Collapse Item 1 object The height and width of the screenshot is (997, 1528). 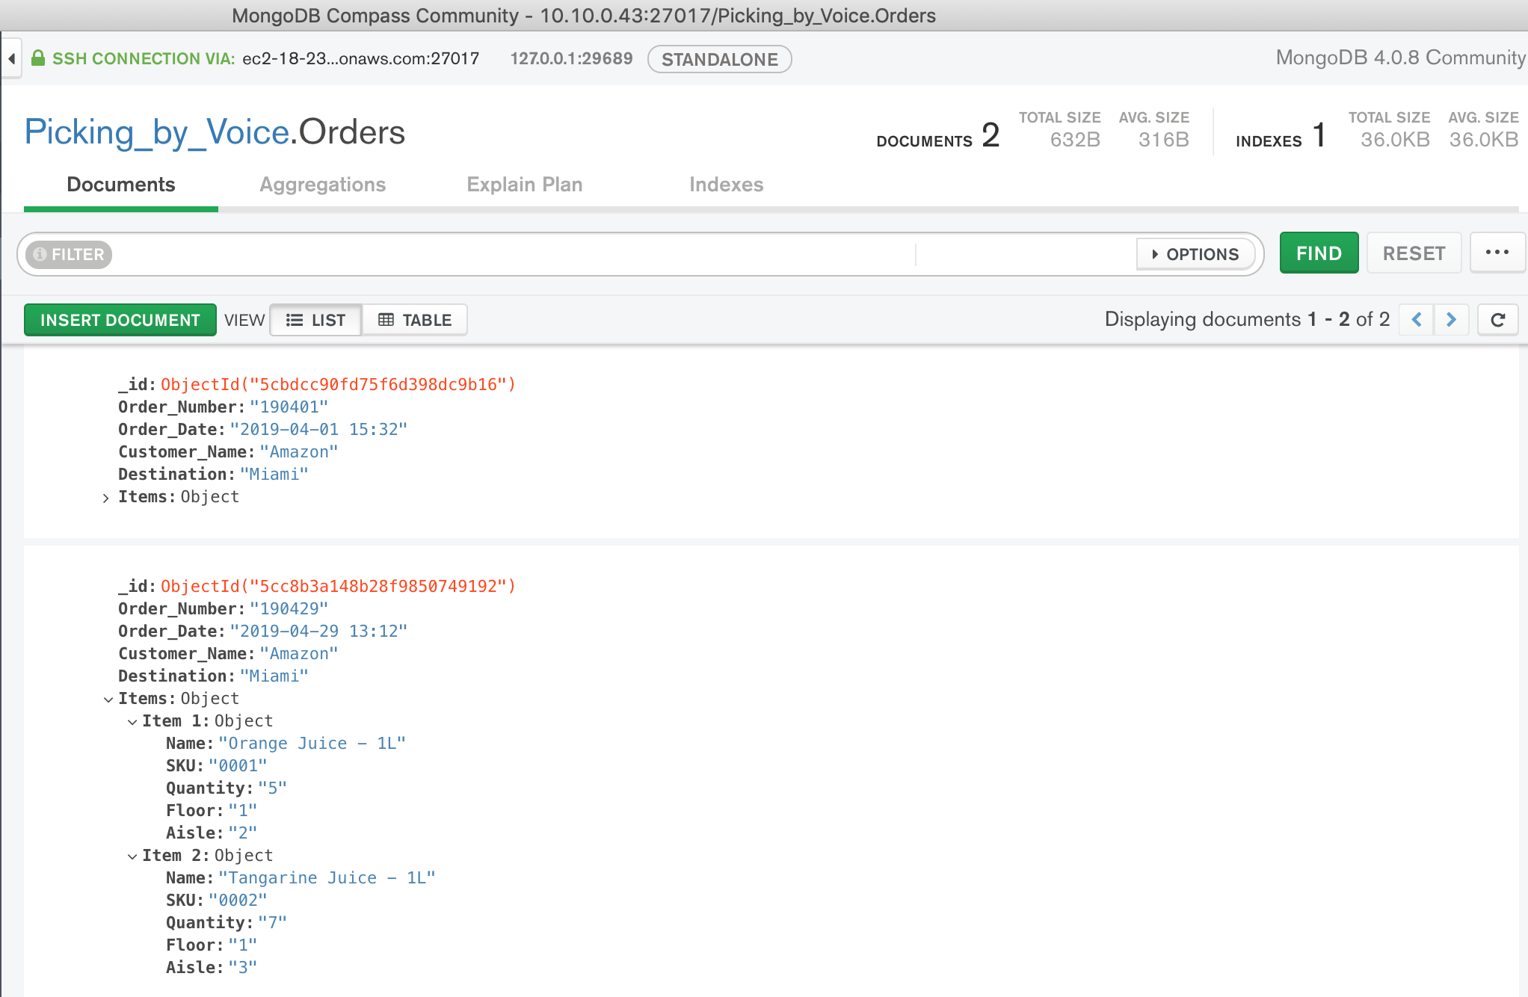point(132,722)
